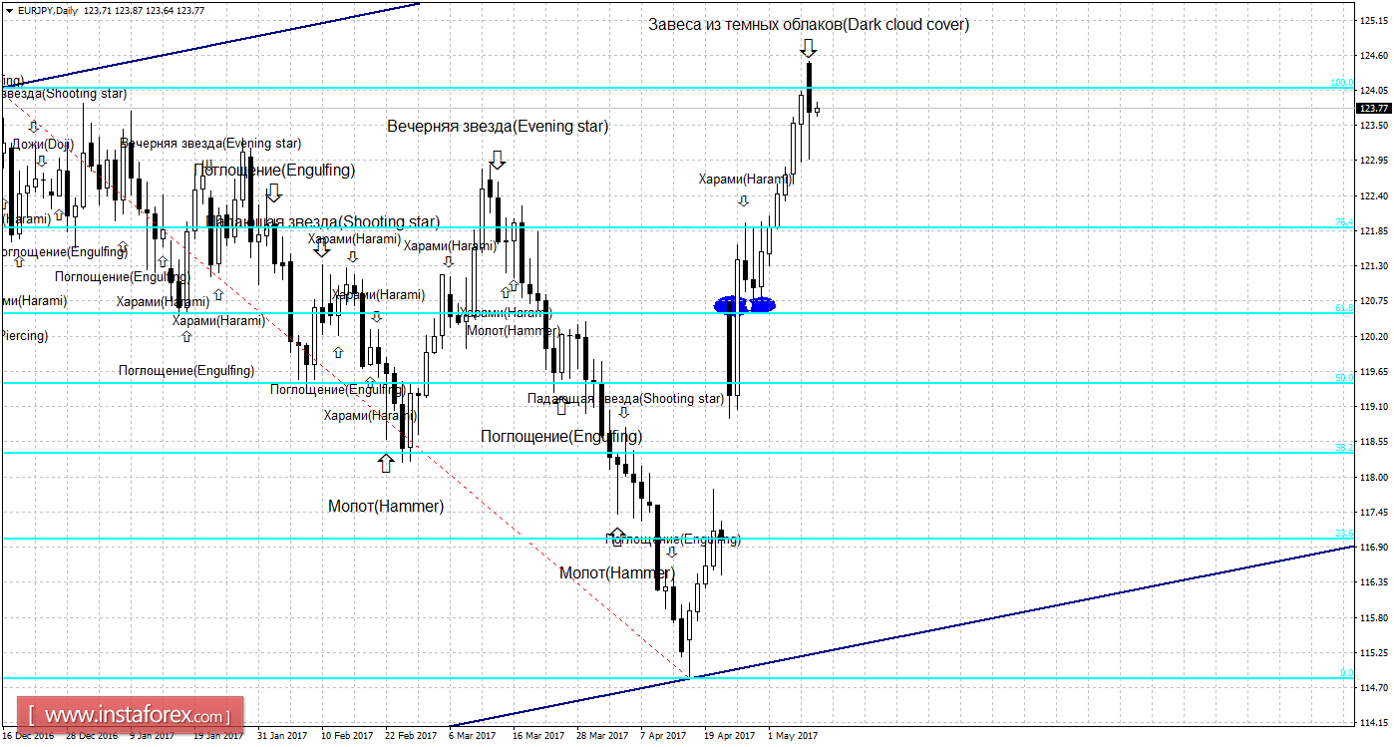This screenshot has height=747, width=1394.
Task: Click the 76.4 Fibonacci level label
Action: (1344, 222)
